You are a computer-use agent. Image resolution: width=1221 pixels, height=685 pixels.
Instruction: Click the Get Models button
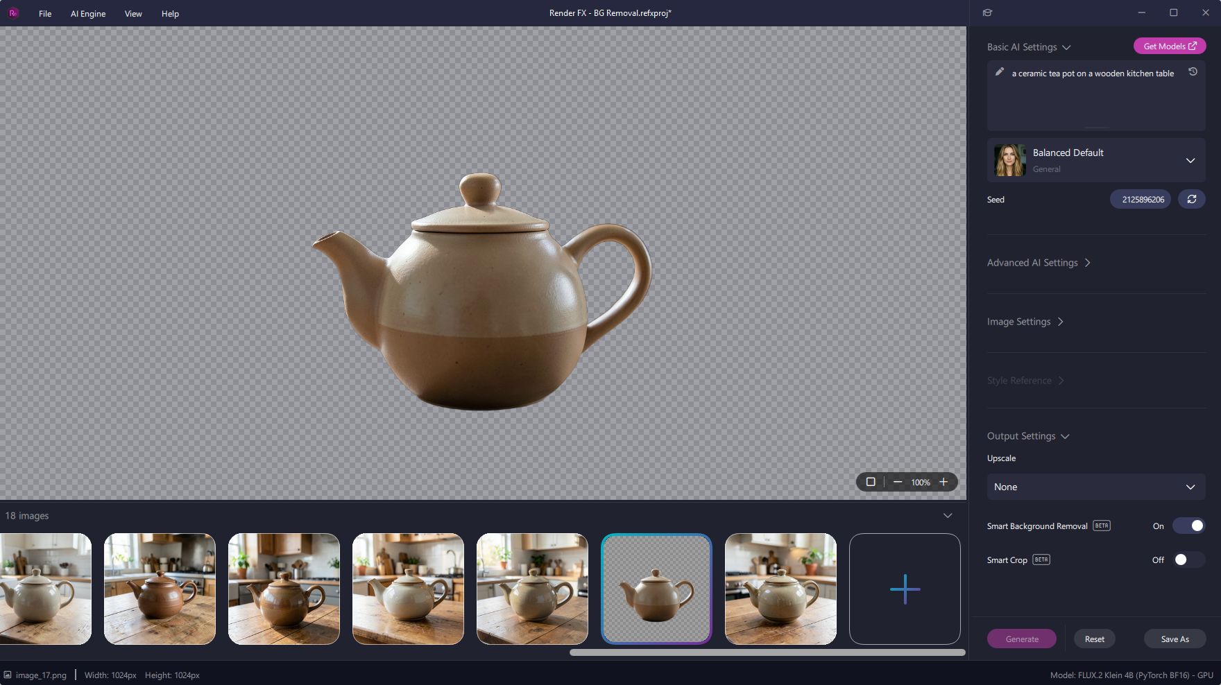point(1170,46)
